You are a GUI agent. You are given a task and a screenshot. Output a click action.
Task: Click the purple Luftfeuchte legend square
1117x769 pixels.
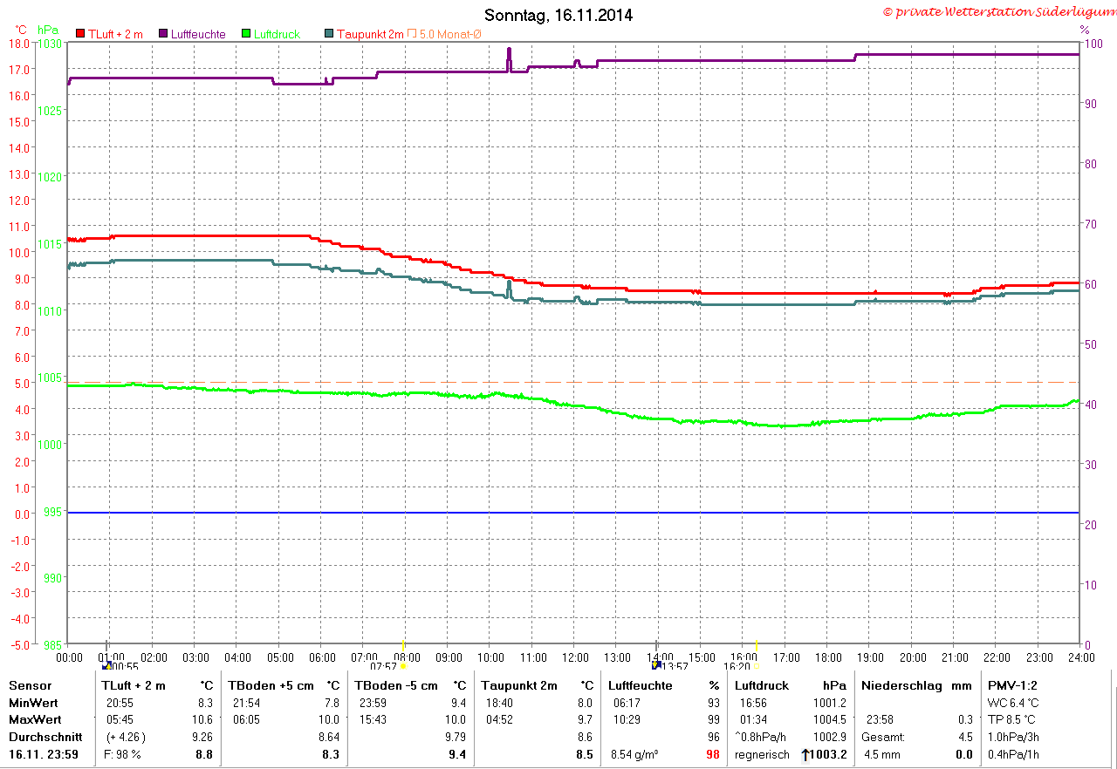[163, 34]
